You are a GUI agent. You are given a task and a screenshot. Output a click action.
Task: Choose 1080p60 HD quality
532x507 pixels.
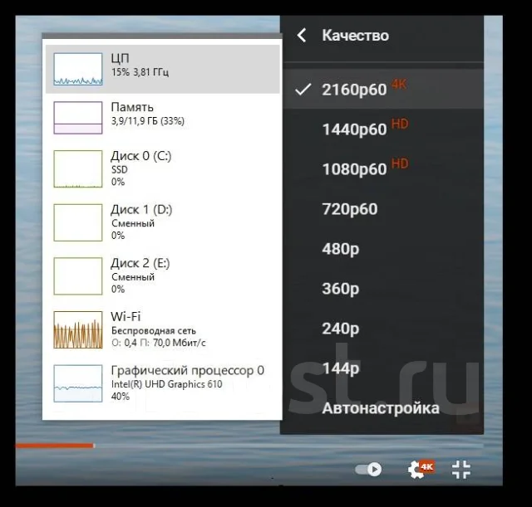click(383, 168)
